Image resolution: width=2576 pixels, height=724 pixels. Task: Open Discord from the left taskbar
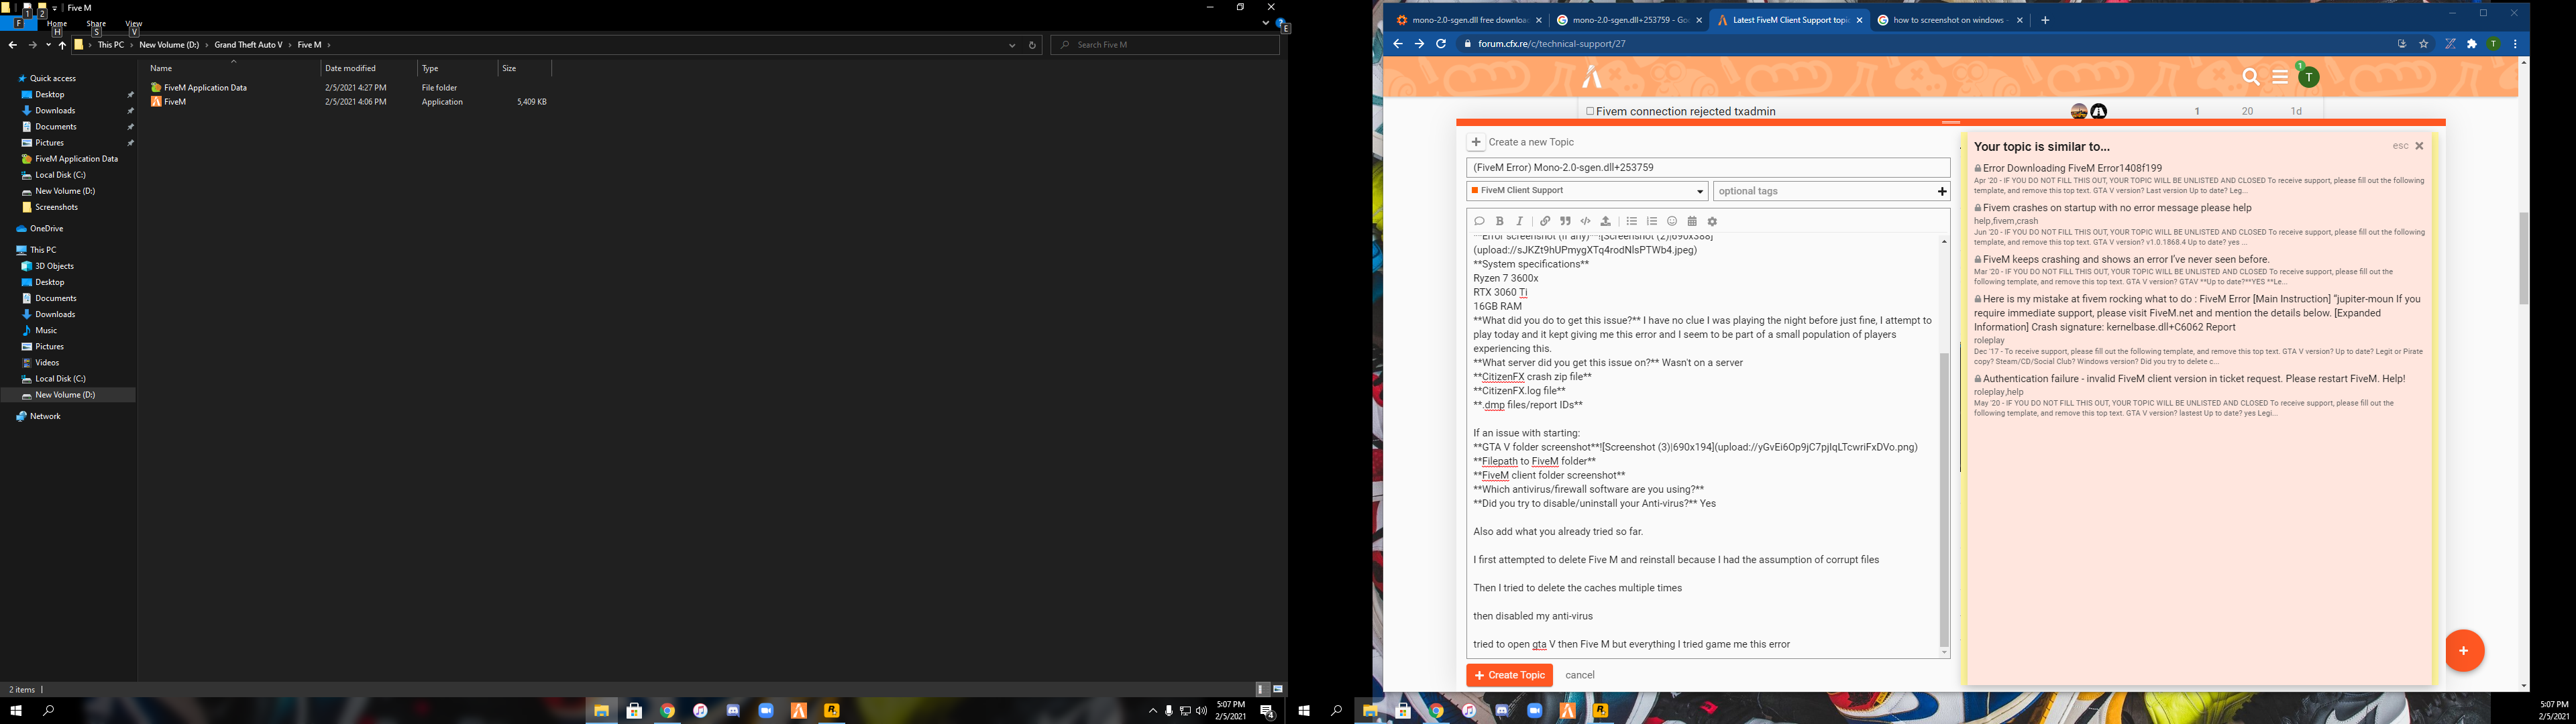pyautogui.click(x=733, y=711)
